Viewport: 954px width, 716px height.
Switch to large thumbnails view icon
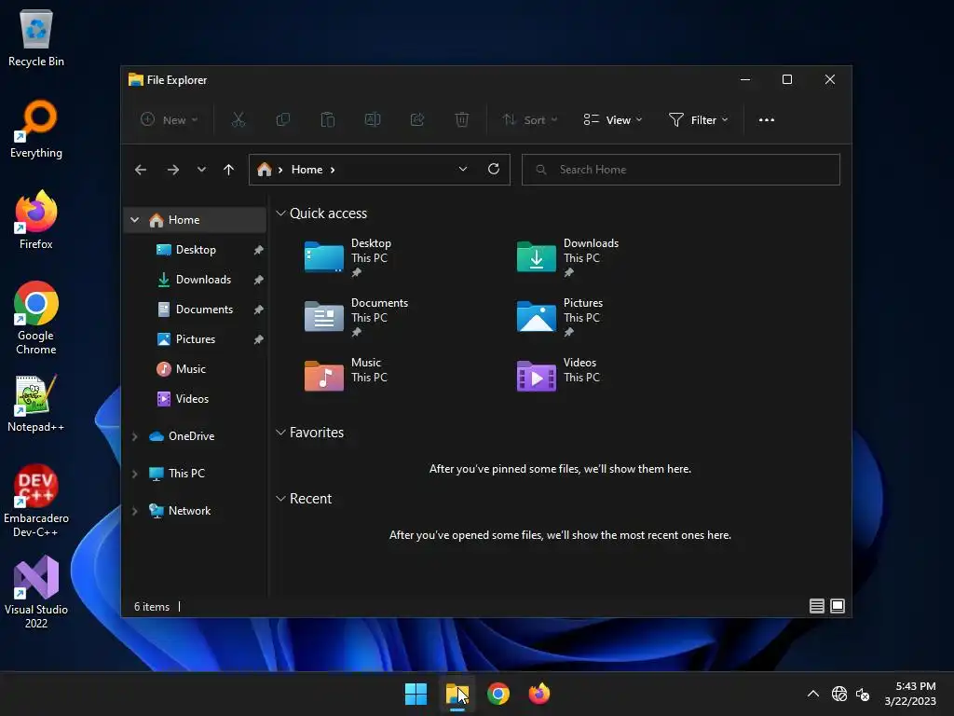[x=838, y=606]
